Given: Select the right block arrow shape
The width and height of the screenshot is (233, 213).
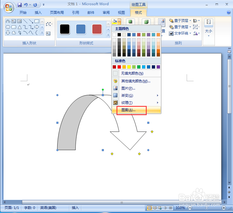Looking at the screenshot, I should click(37, 27).
